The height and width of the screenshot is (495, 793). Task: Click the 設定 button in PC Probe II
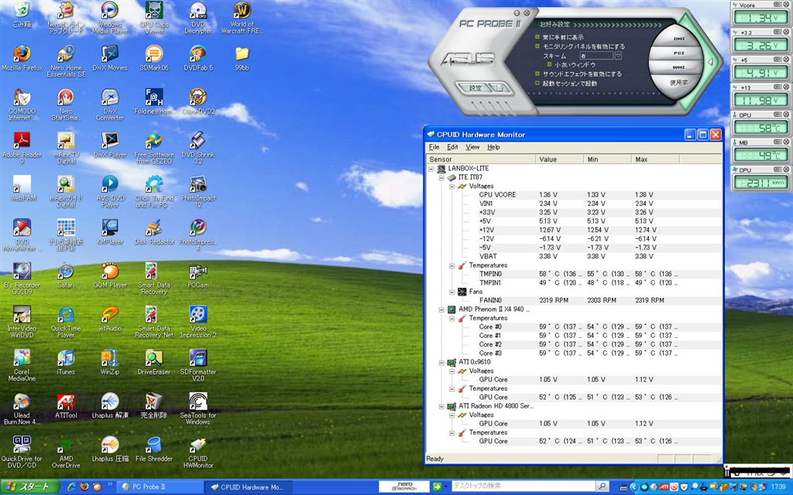pyautogui.click(x=475, y=88)
